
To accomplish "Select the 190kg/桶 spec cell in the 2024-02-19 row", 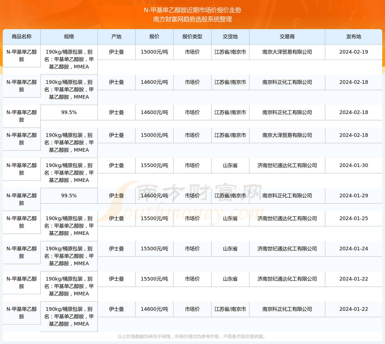I will coord(69,59).
